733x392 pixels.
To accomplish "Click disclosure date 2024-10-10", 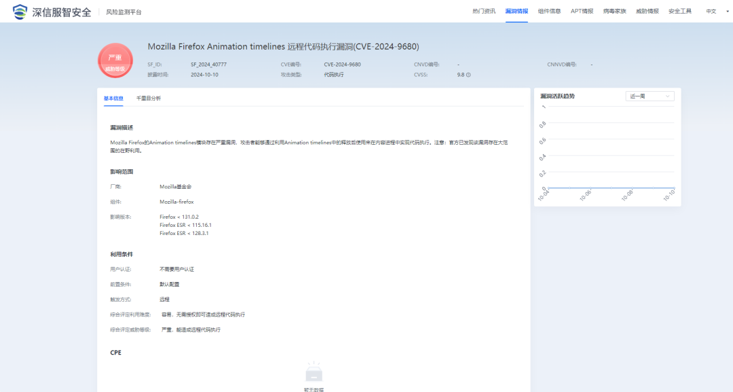I will point(204,75).
